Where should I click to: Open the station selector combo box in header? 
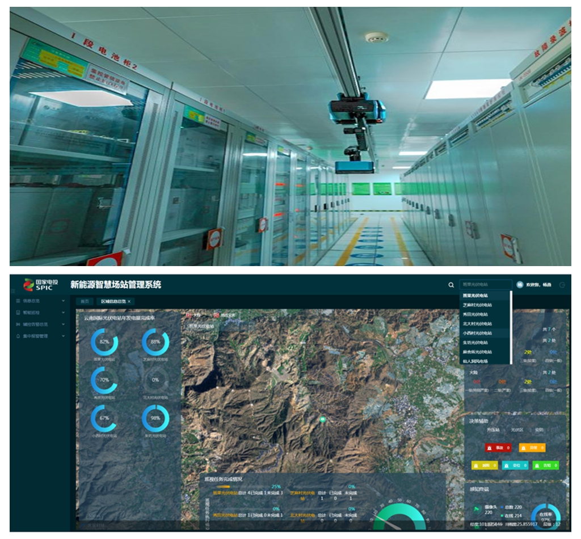click(486, 284)
